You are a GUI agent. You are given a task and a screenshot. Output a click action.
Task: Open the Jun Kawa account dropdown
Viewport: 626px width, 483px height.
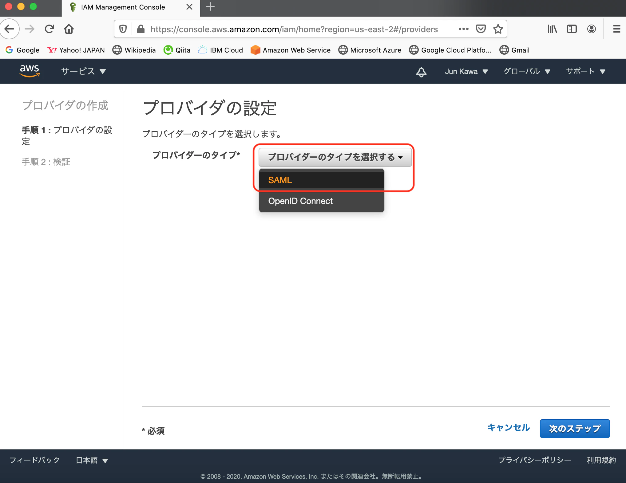click(466, 72)
